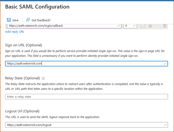Viewport: 174px width, 132px height.
Task: Click the reply URL login/callback field
Action: click(x=64, y=26)
